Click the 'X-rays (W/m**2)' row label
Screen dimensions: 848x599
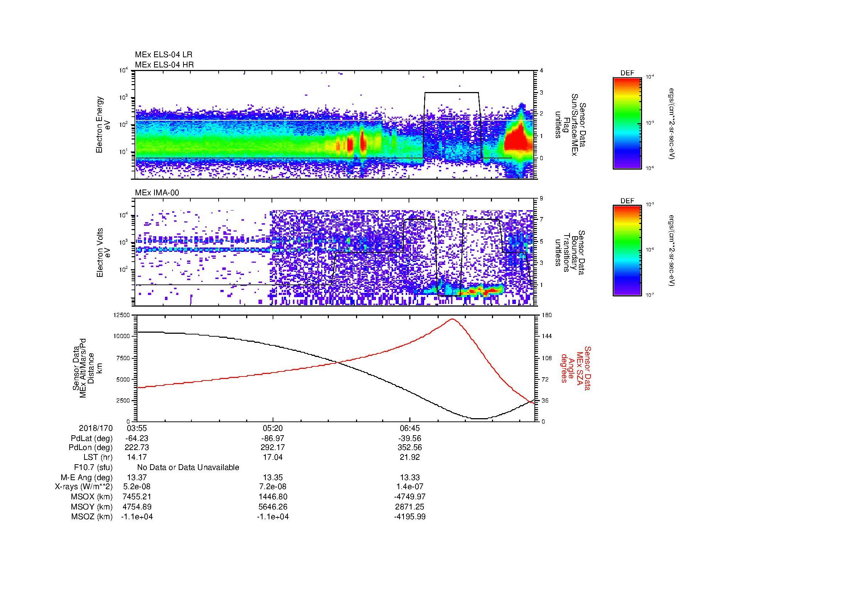point(84,487)
